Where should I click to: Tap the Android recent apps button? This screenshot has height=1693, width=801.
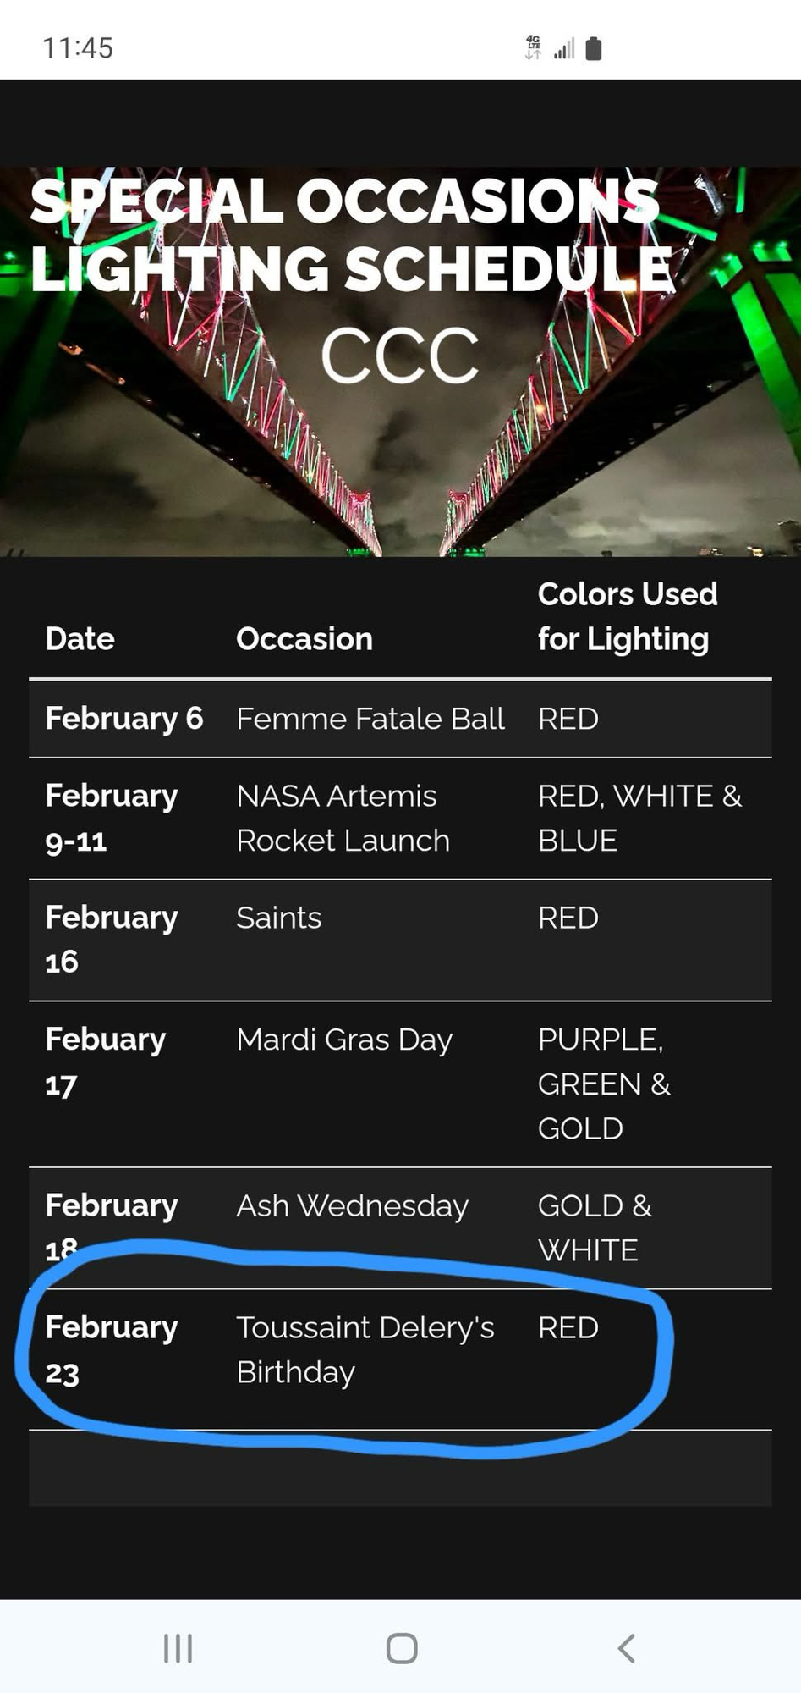(178, 1648)
